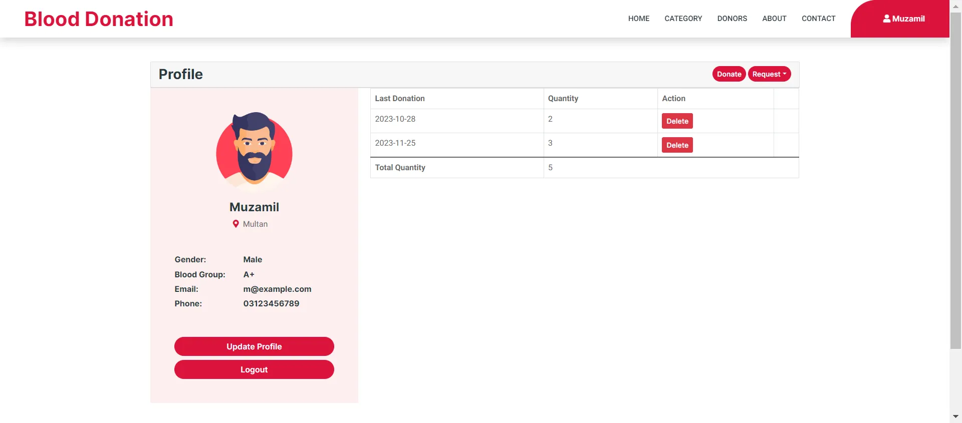
Task: Navigate to the ABOUT page
Action: [x=774, y=19]
